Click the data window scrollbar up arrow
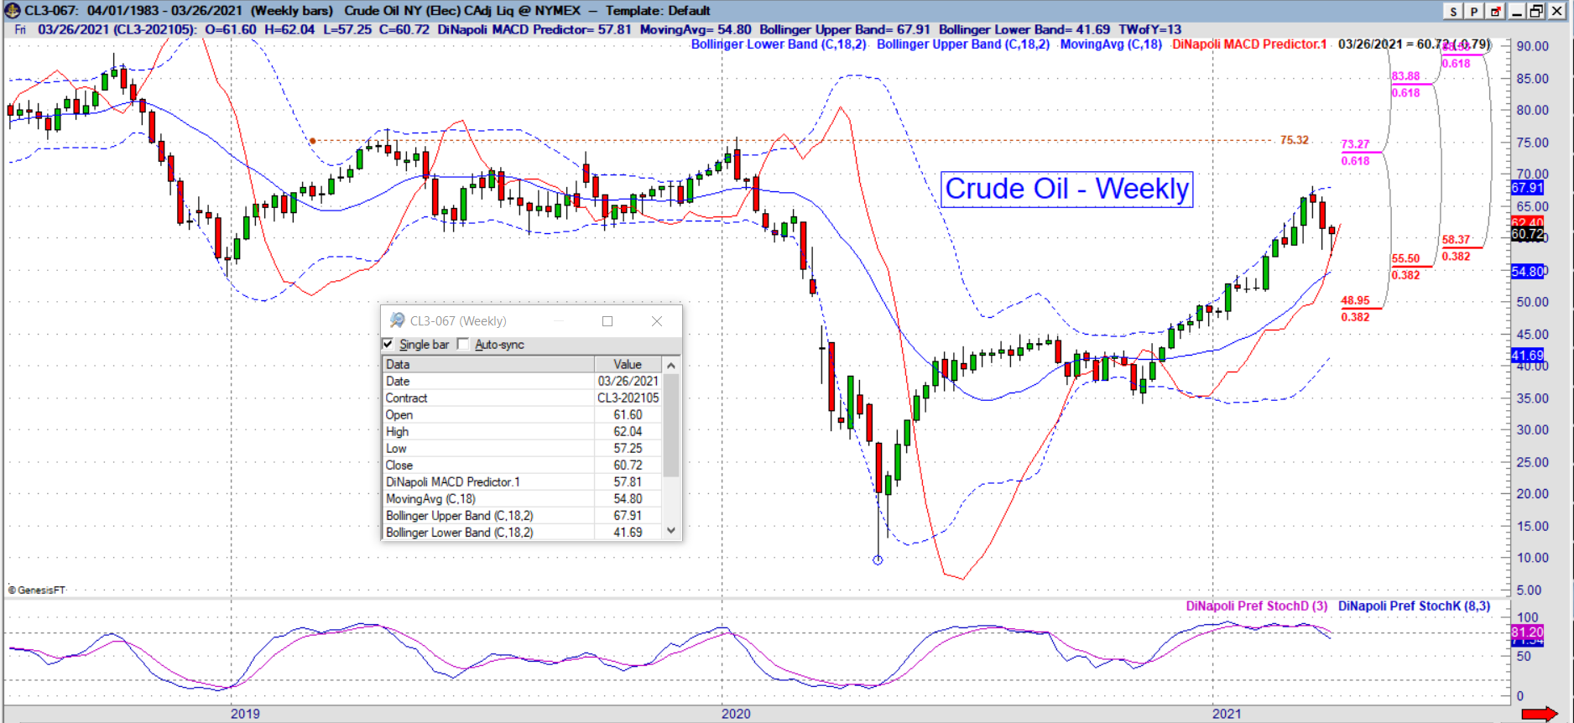Screen dimensions: 1574x723 [670, 365]
